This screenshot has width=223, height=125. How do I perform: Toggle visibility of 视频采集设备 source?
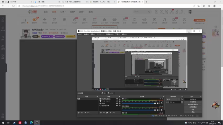coord(117,99)
